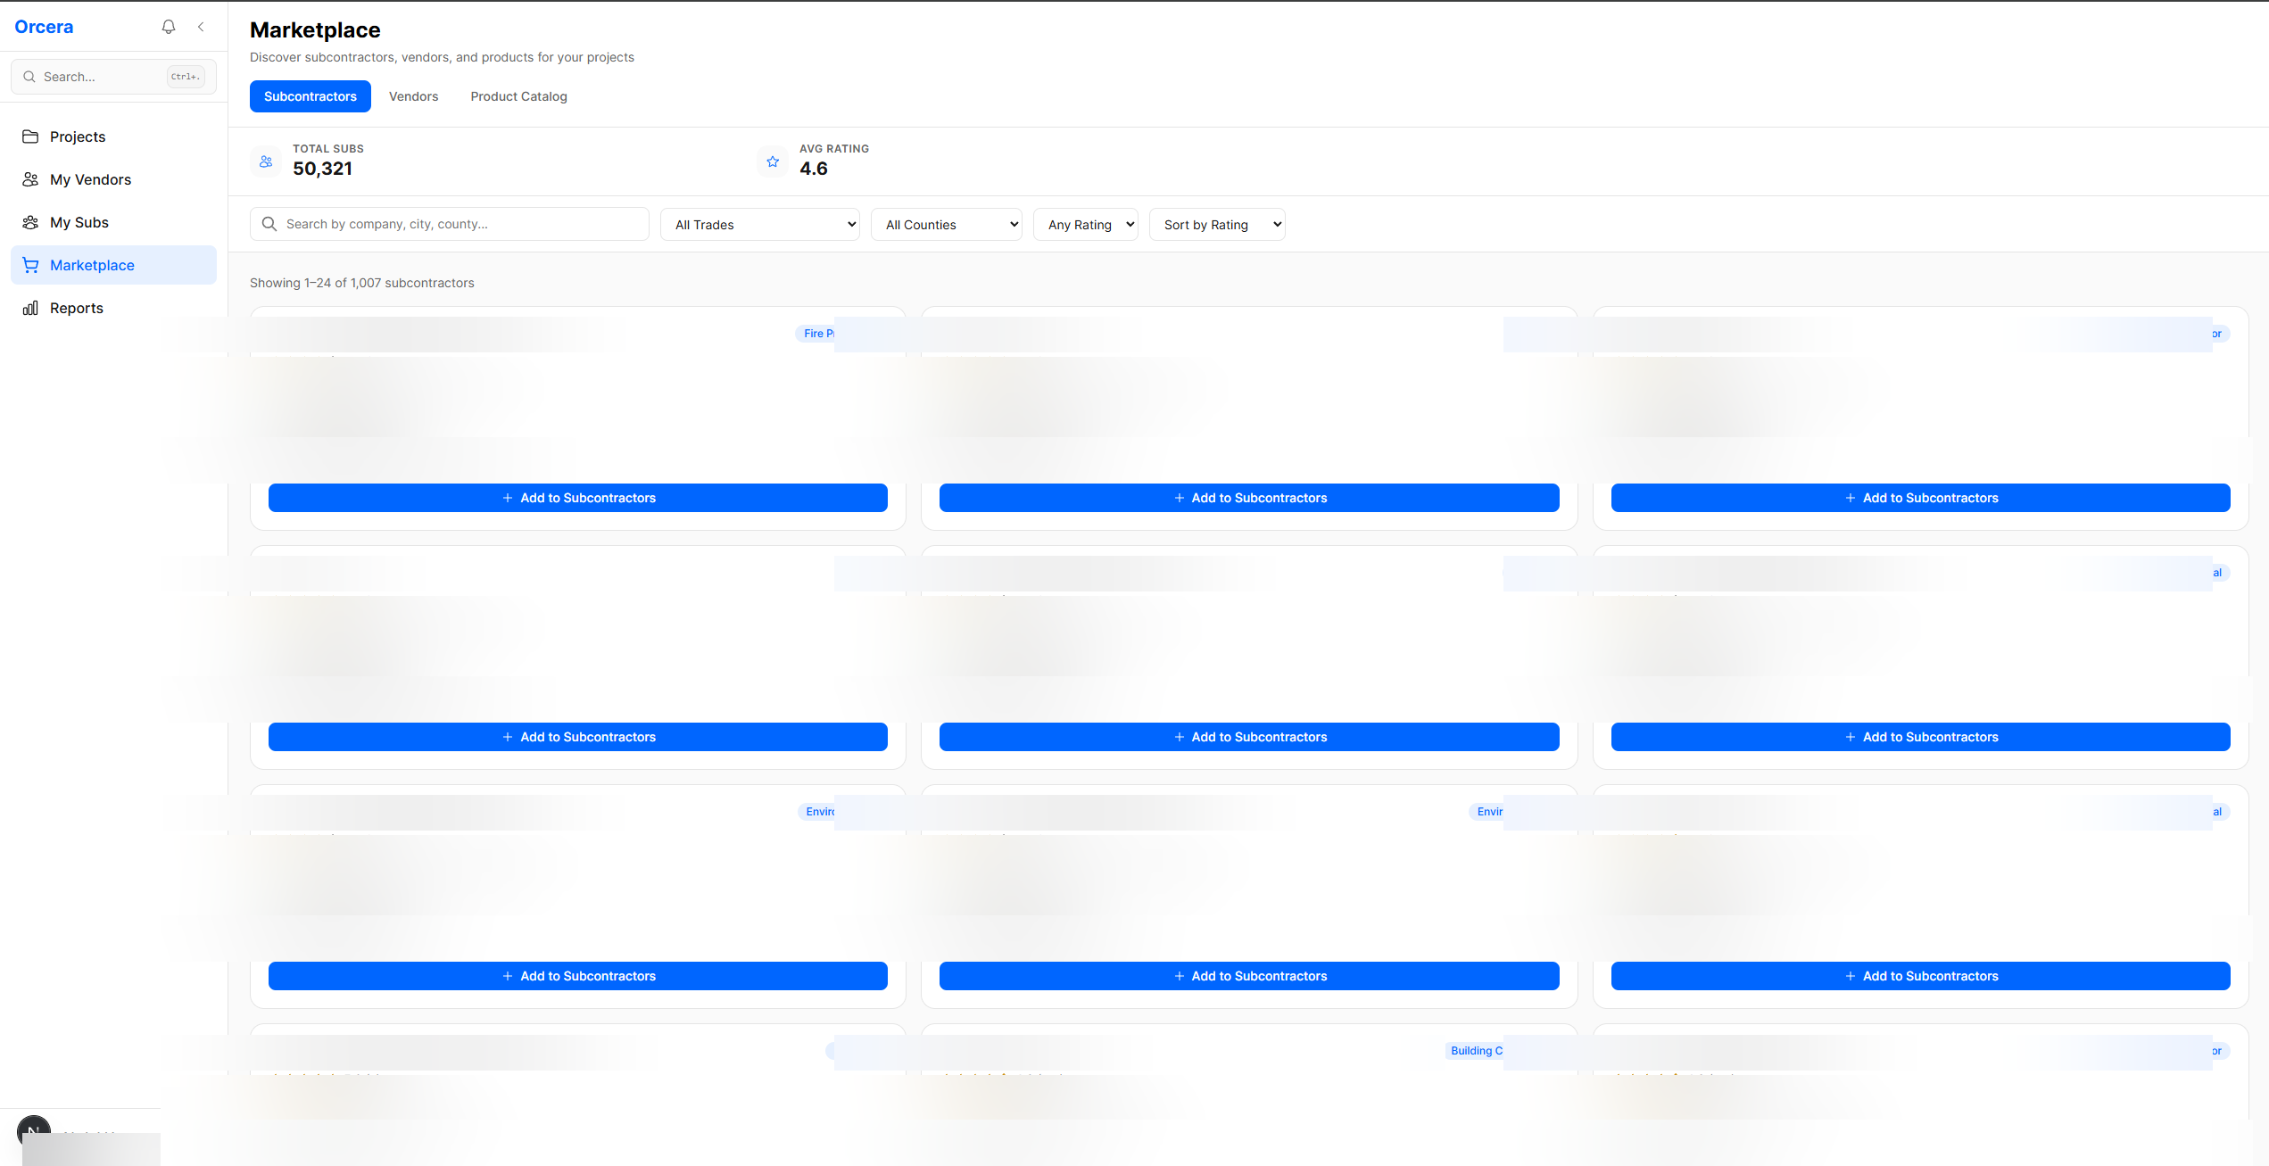Click the Marketplace cart icon
The image size is (2269, 1166).
(x=30, y=265)
